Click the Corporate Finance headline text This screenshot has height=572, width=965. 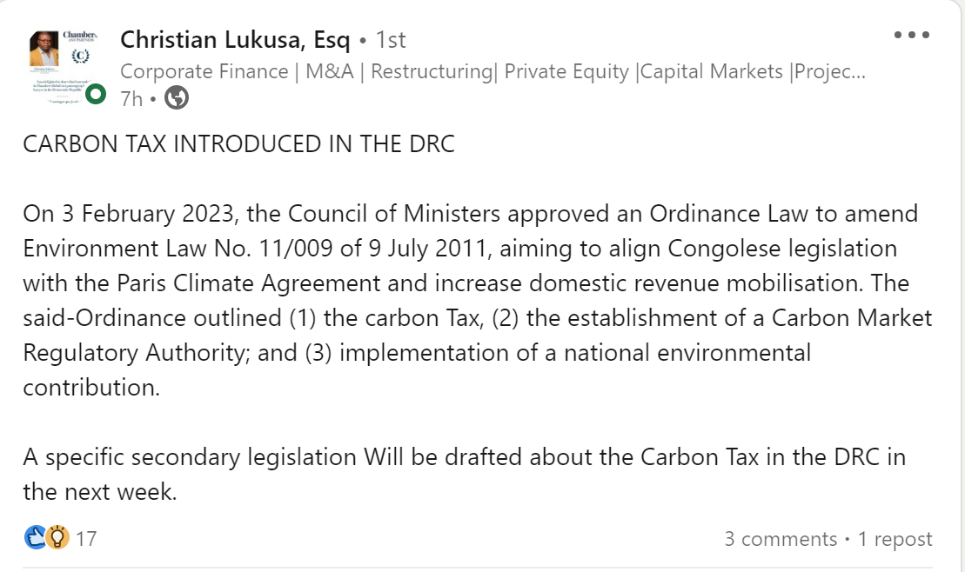[493, 71]
